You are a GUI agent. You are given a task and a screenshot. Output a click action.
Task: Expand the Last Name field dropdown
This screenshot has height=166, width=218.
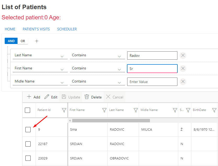coord(62,56)
